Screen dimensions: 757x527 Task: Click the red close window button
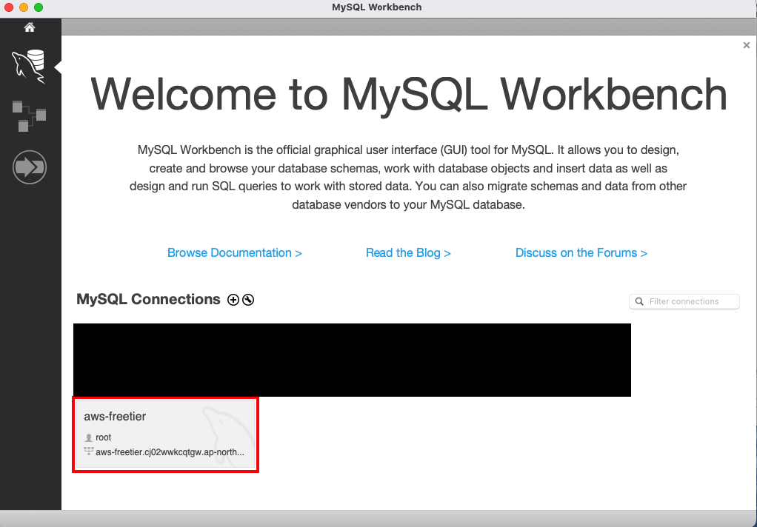click(9, 7)
